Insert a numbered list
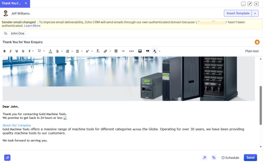Screen dimensions: 263x164 68,51
